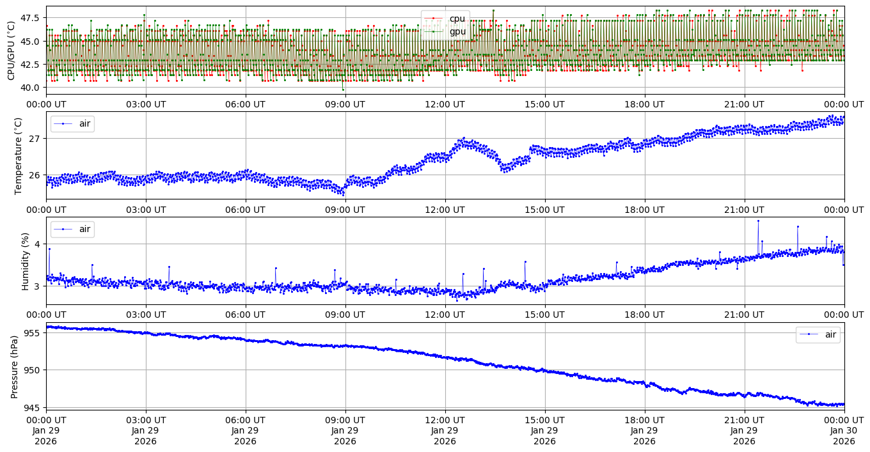Click the tallest humidity spike after 21:00 UT

point(758,221)
